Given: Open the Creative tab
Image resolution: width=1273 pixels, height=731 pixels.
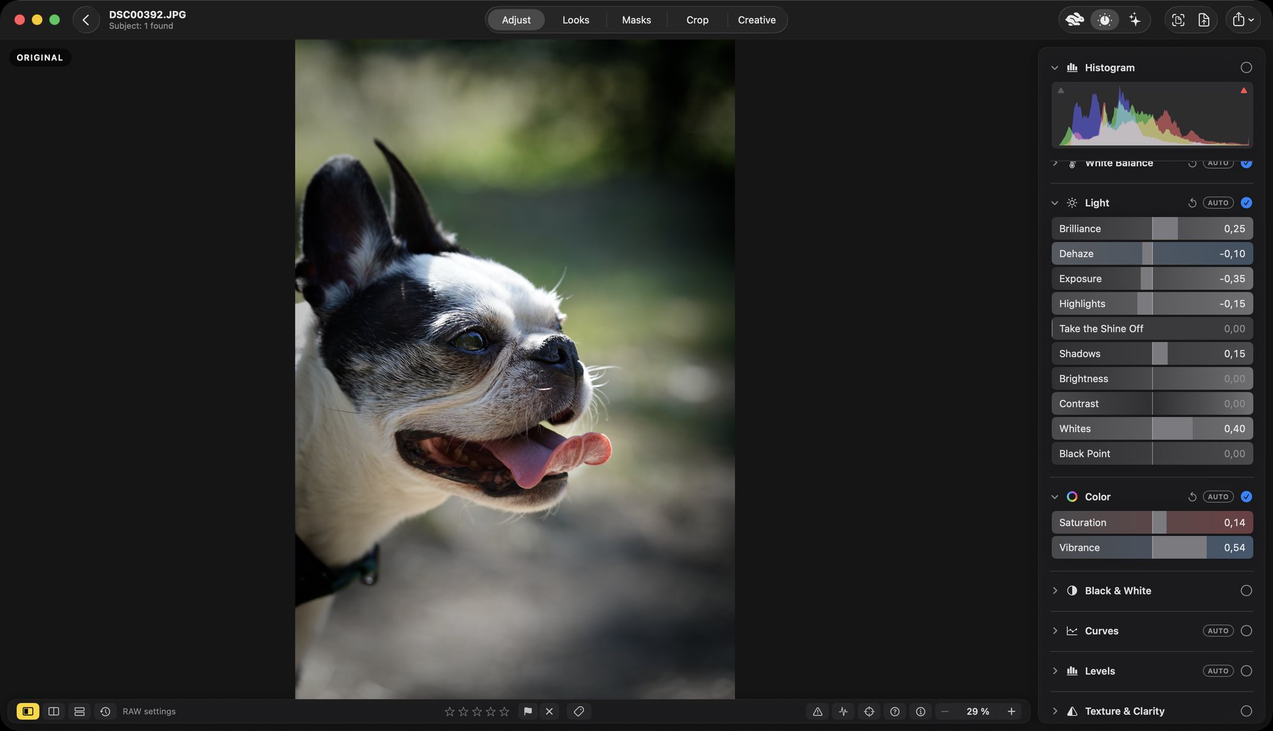Looking at the screenshot, I should point(756,20).
